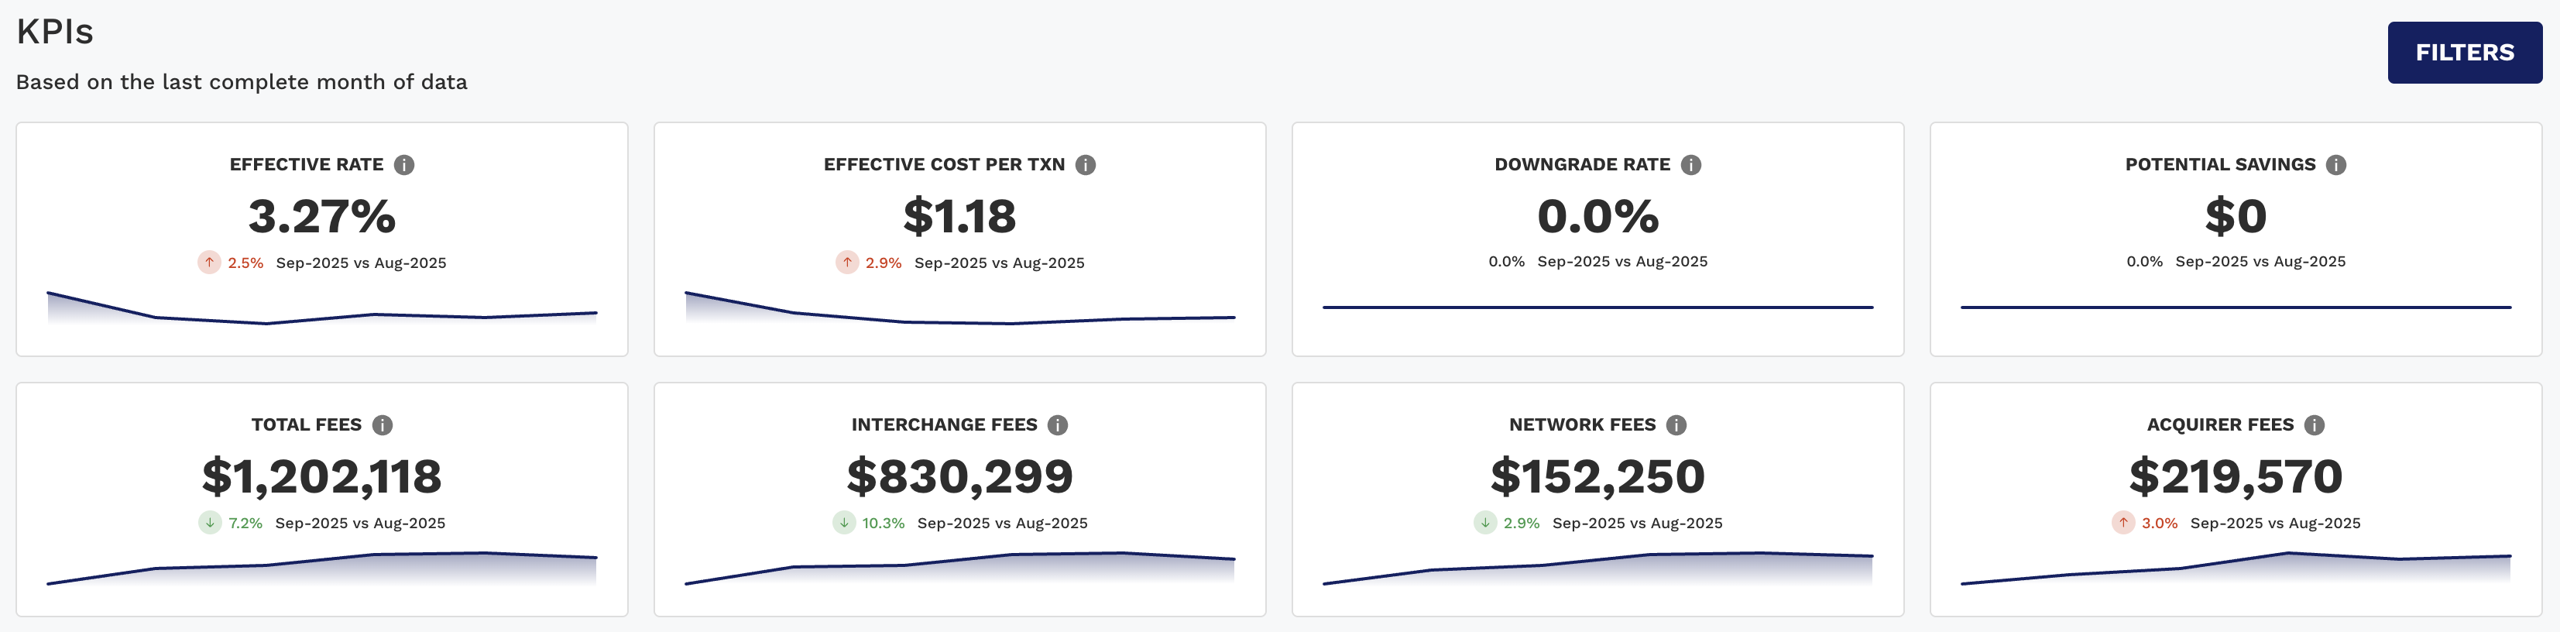Select the $830,299 Interchange Fees value

(x=959, y=476)
